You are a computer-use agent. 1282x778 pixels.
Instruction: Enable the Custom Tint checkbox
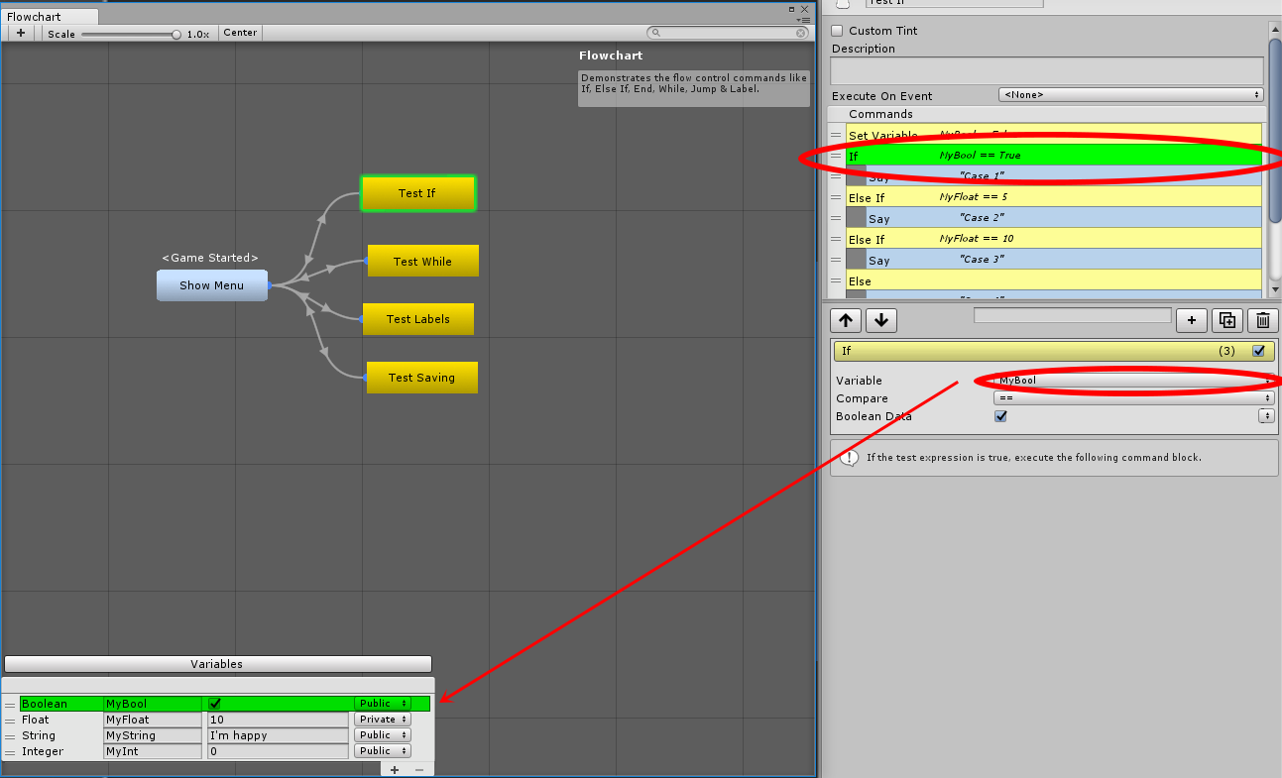[x=838, y=31]
